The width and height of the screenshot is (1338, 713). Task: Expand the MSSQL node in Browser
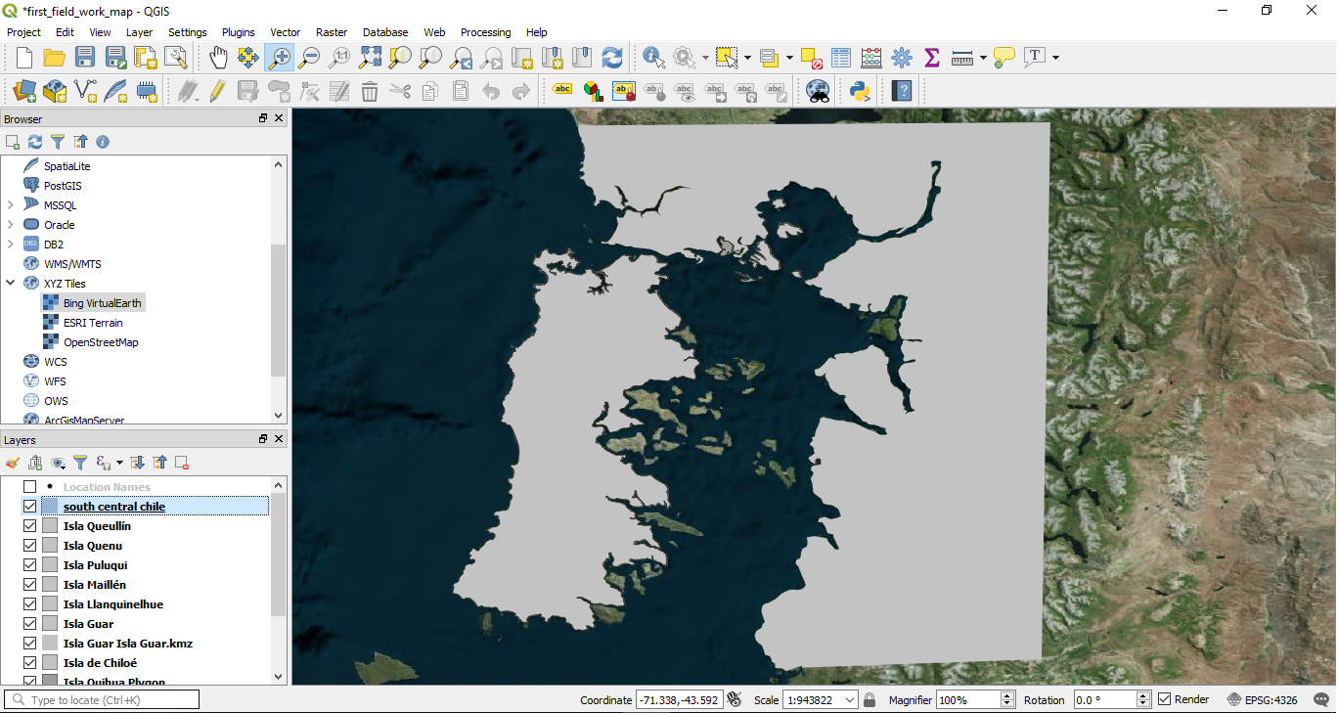[10, 205]
